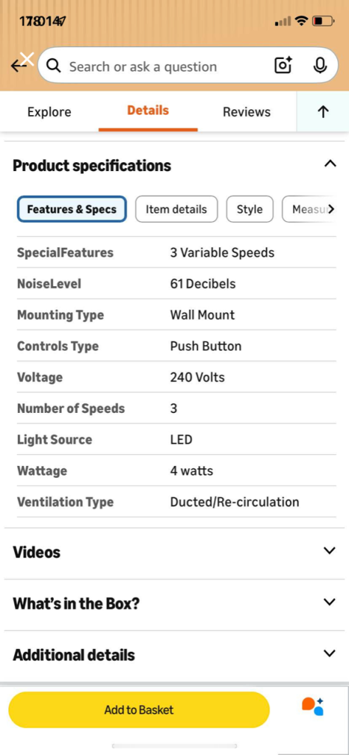Show more chips with right chevron

point(331,209)
